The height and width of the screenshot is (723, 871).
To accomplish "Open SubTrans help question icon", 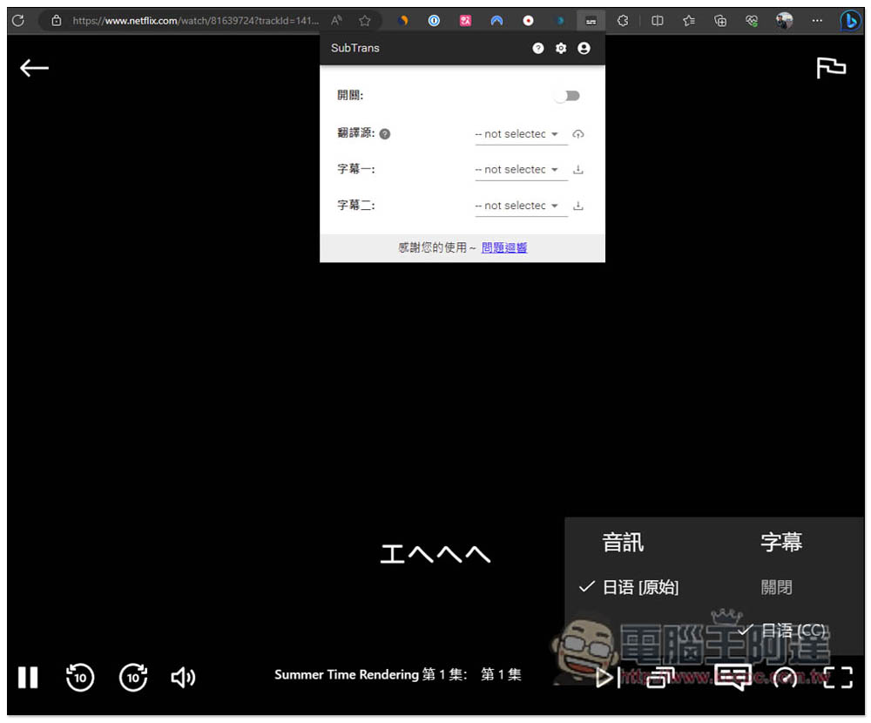I will point(537,49).
